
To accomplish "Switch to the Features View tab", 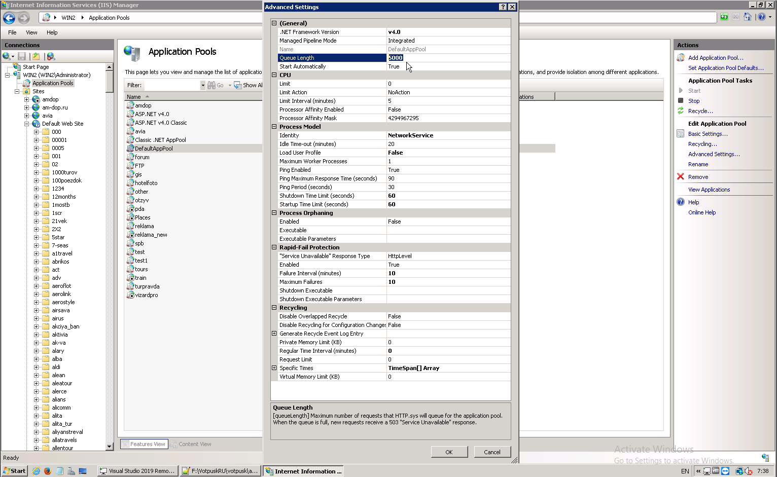I will [144, 444].
